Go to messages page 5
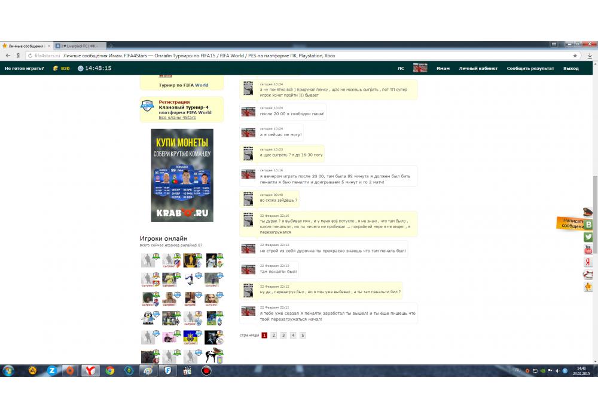This screenshot has height=418, width=598. [303, 336]
